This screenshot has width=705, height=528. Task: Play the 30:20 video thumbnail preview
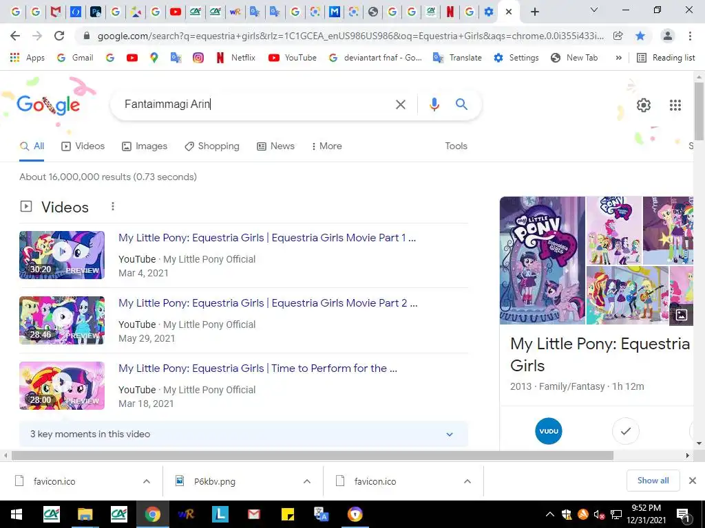coord(62,255)
